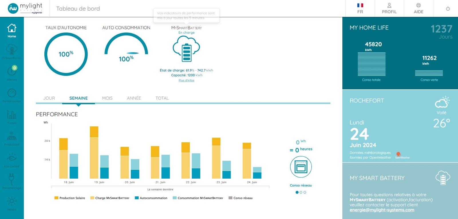Switch to the JOUR tab
This screenshot has height=219, width=458.
pyautogui.click(x=49, y=98)
